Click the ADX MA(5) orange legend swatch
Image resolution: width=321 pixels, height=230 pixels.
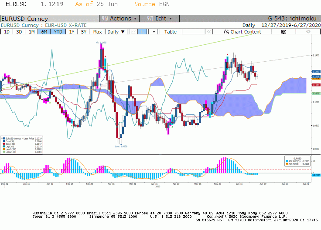point(287,163)
